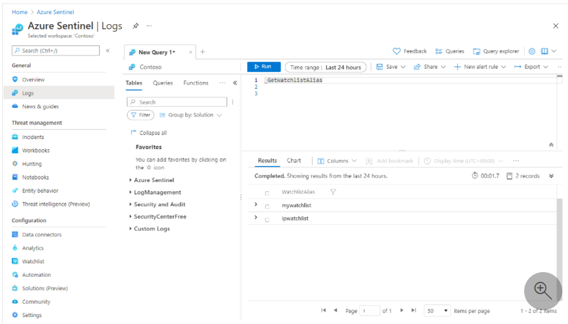Expand Security and Audit group

(130, 204)
